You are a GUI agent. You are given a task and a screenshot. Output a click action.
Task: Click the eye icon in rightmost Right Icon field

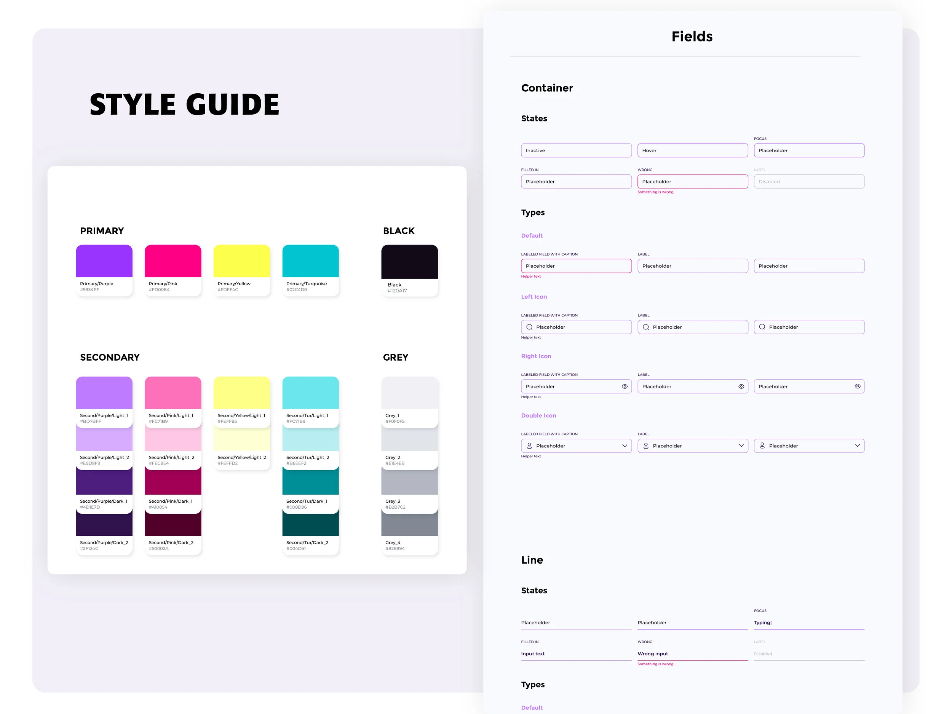858,387
